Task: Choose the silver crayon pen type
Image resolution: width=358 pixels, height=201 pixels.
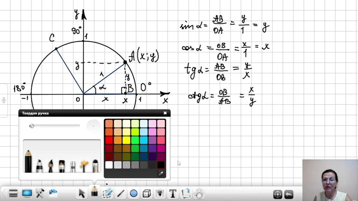Action: 73,166
